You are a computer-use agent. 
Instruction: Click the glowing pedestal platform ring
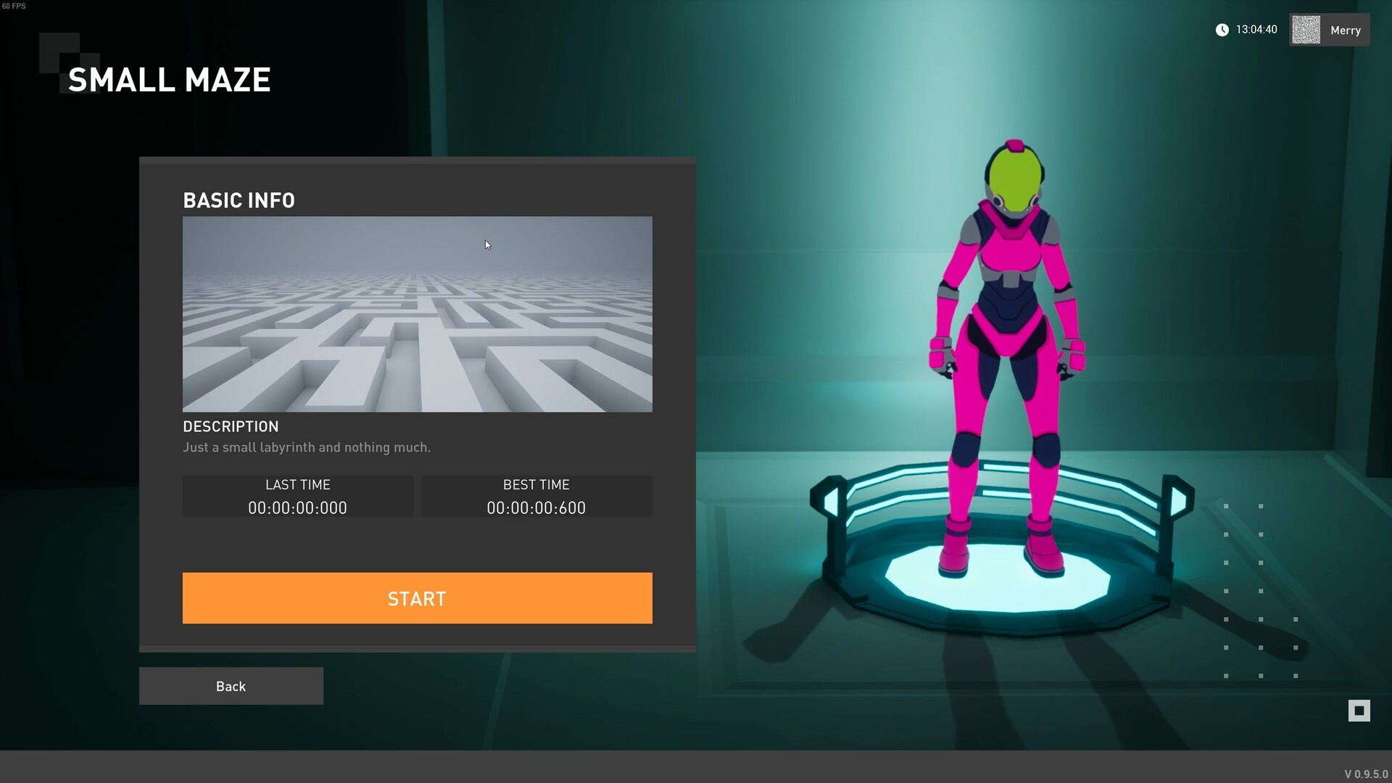(x=1000, y=573)
